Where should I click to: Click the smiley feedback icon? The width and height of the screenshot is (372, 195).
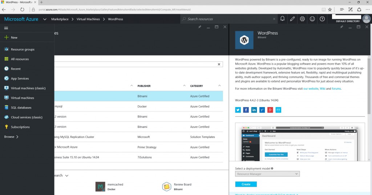pyautogui.click(x=312, y=19)
